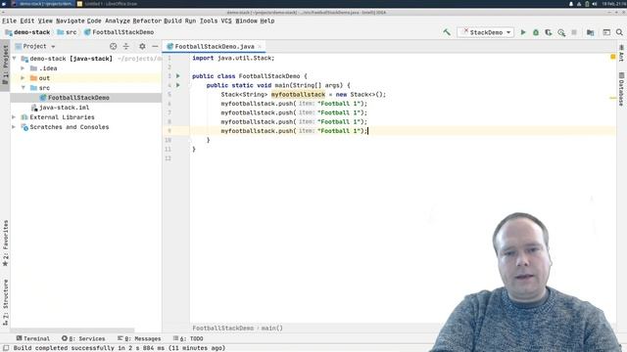Open the Messages tool window
This screenshot has height=352, width=627.
(139, 338)
